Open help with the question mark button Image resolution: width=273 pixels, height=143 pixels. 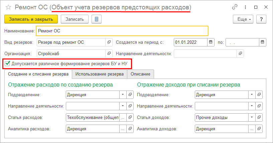(x=261, y=19)
